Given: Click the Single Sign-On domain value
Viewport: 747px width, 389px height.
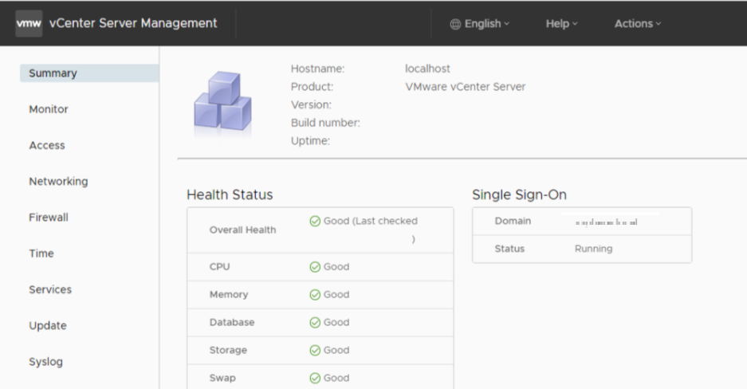Looking at the screenshot, I should [x=607, y=222].
